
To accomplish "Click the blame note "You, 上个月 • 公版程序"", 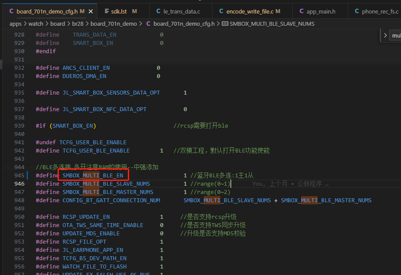I will pyautogui.click(x=290, y=184).
